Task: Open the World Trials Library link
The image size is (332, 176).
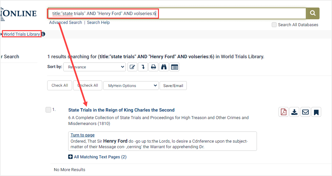Action: (22, 34)
